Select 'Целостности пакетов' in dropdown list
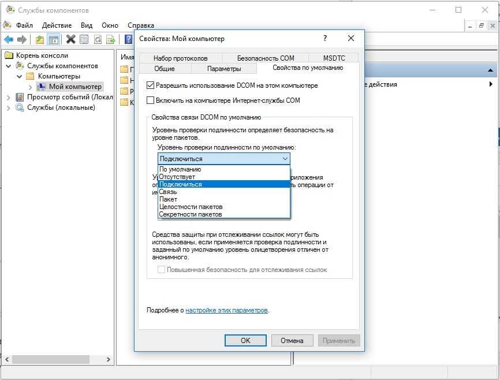The height and width of the screenshot is (380, 500). tap(191, 207)
